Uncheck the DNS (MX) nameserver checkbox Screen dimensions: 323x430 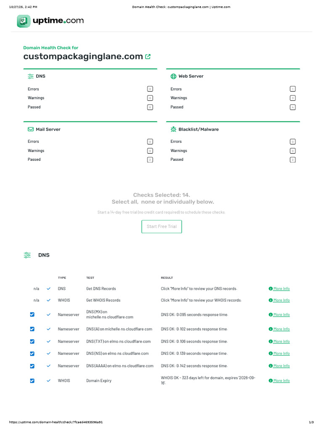coord(32,315)
